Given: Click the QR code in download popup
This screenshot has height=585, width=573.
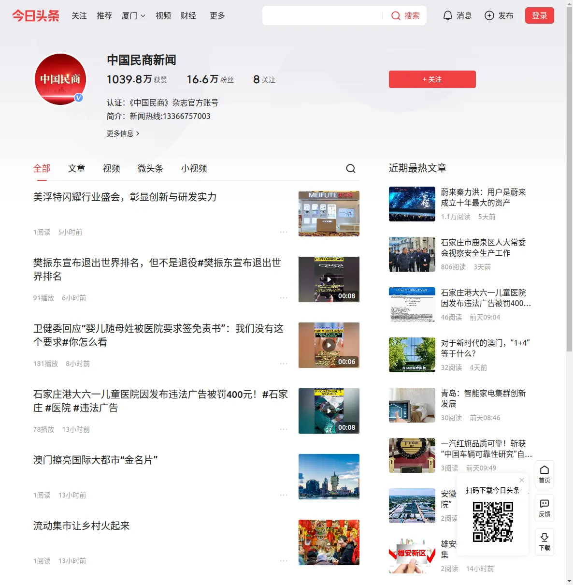Looking at the screenshot, I should coord(493,522).
